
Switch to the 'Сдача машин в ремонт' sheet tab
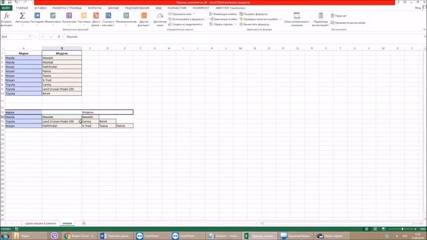click(40, 223)
